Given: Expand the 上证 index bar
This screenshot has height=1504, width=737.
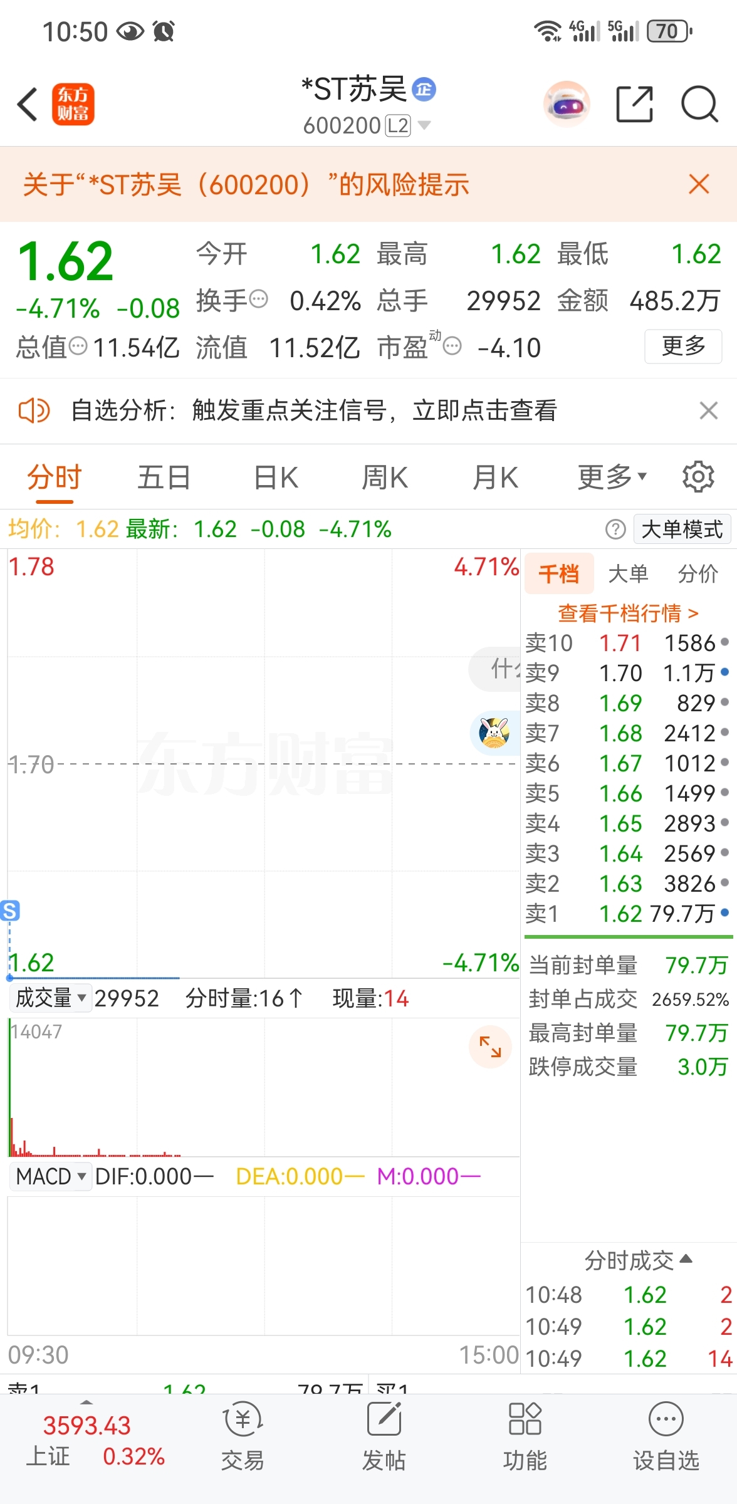Looking at the screenshot, I should point(86,1401).
